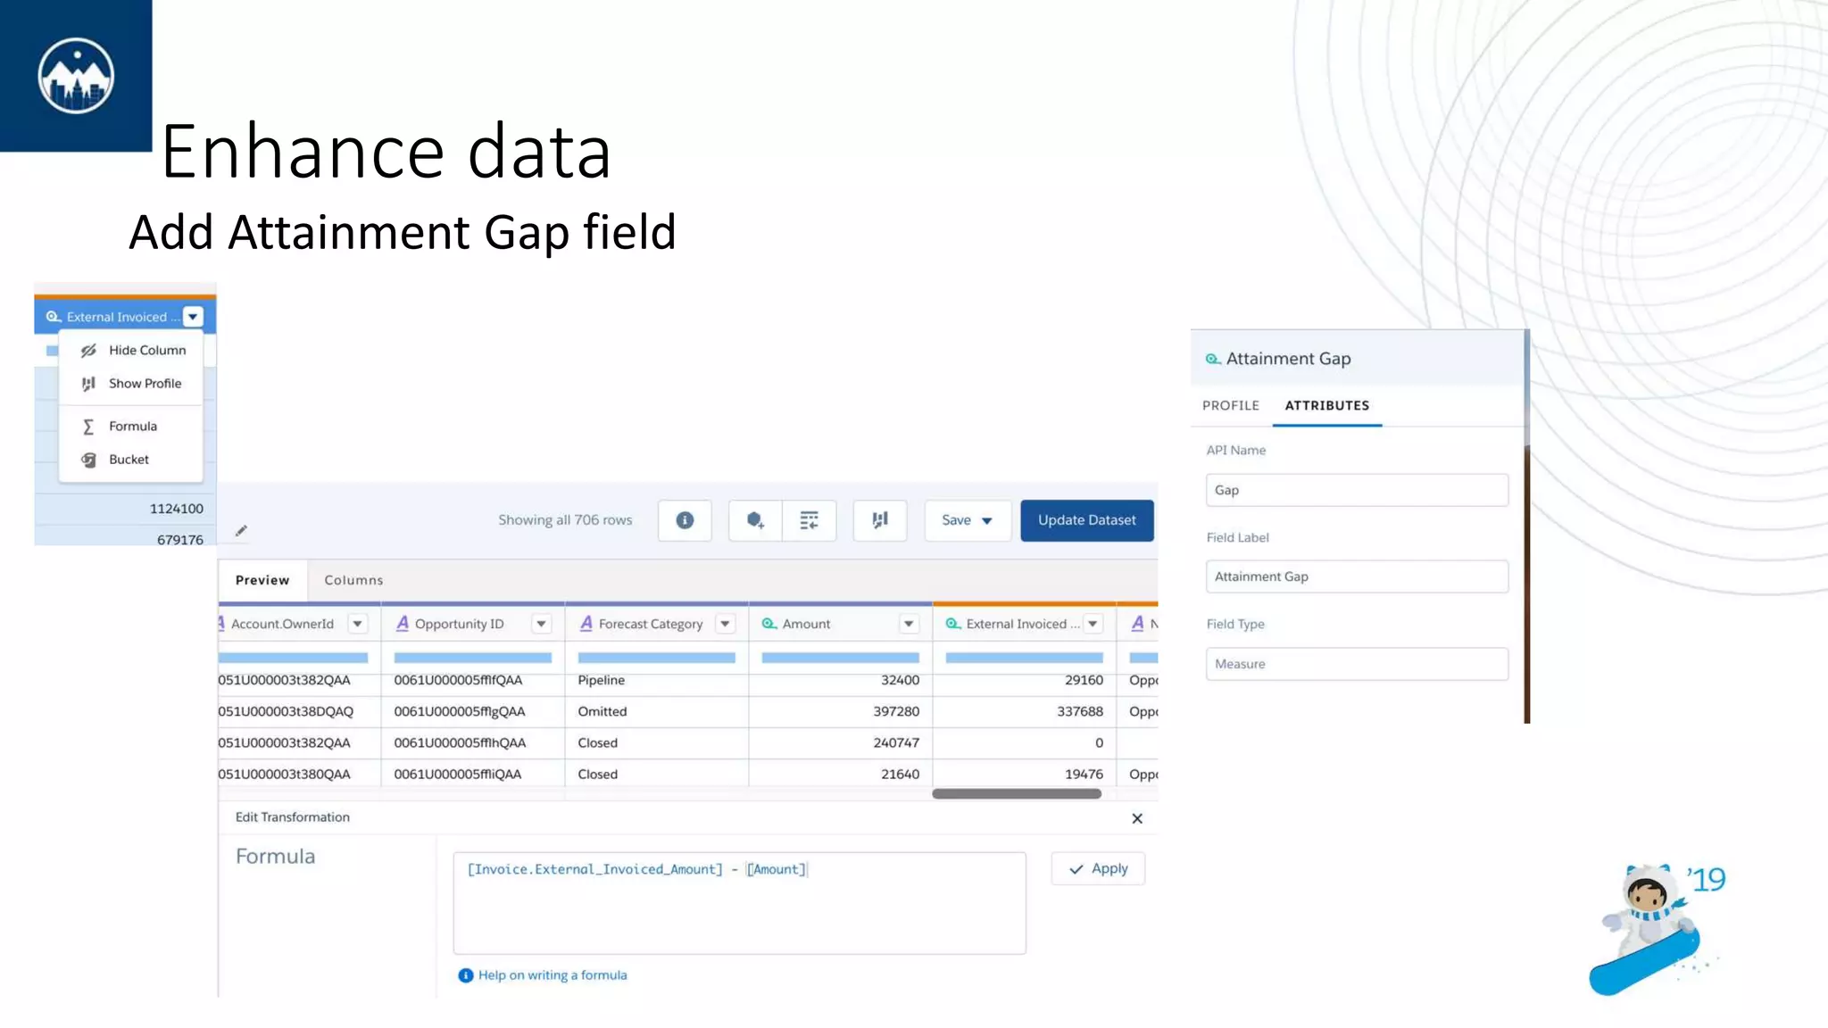Click the info icon button in toolbar
The height and width of the screenshot is (1028, 1828).
click(x=685, y=520)
